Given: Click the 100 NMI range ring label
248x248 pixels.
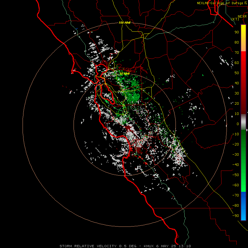Looking at the screenshot, I should 125,23.
